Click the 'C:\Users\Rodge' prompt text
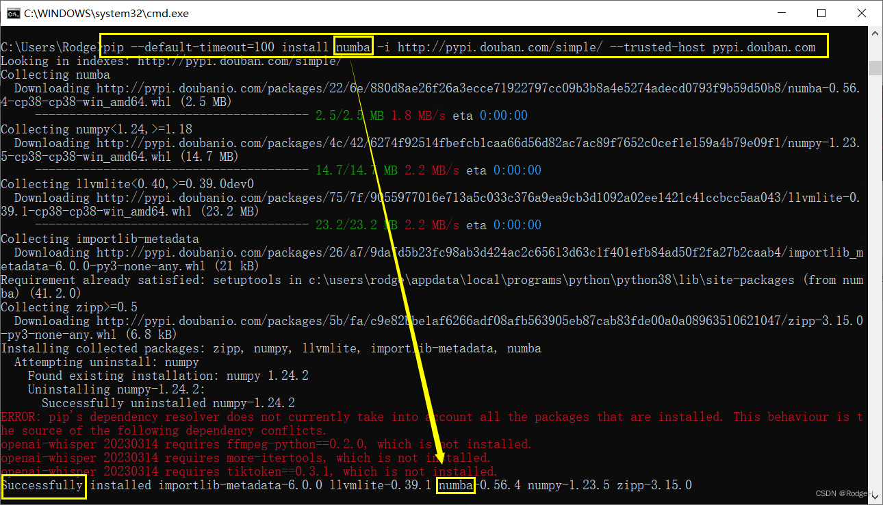The height and width of the screenshot is (505, 883). (51, 47)
